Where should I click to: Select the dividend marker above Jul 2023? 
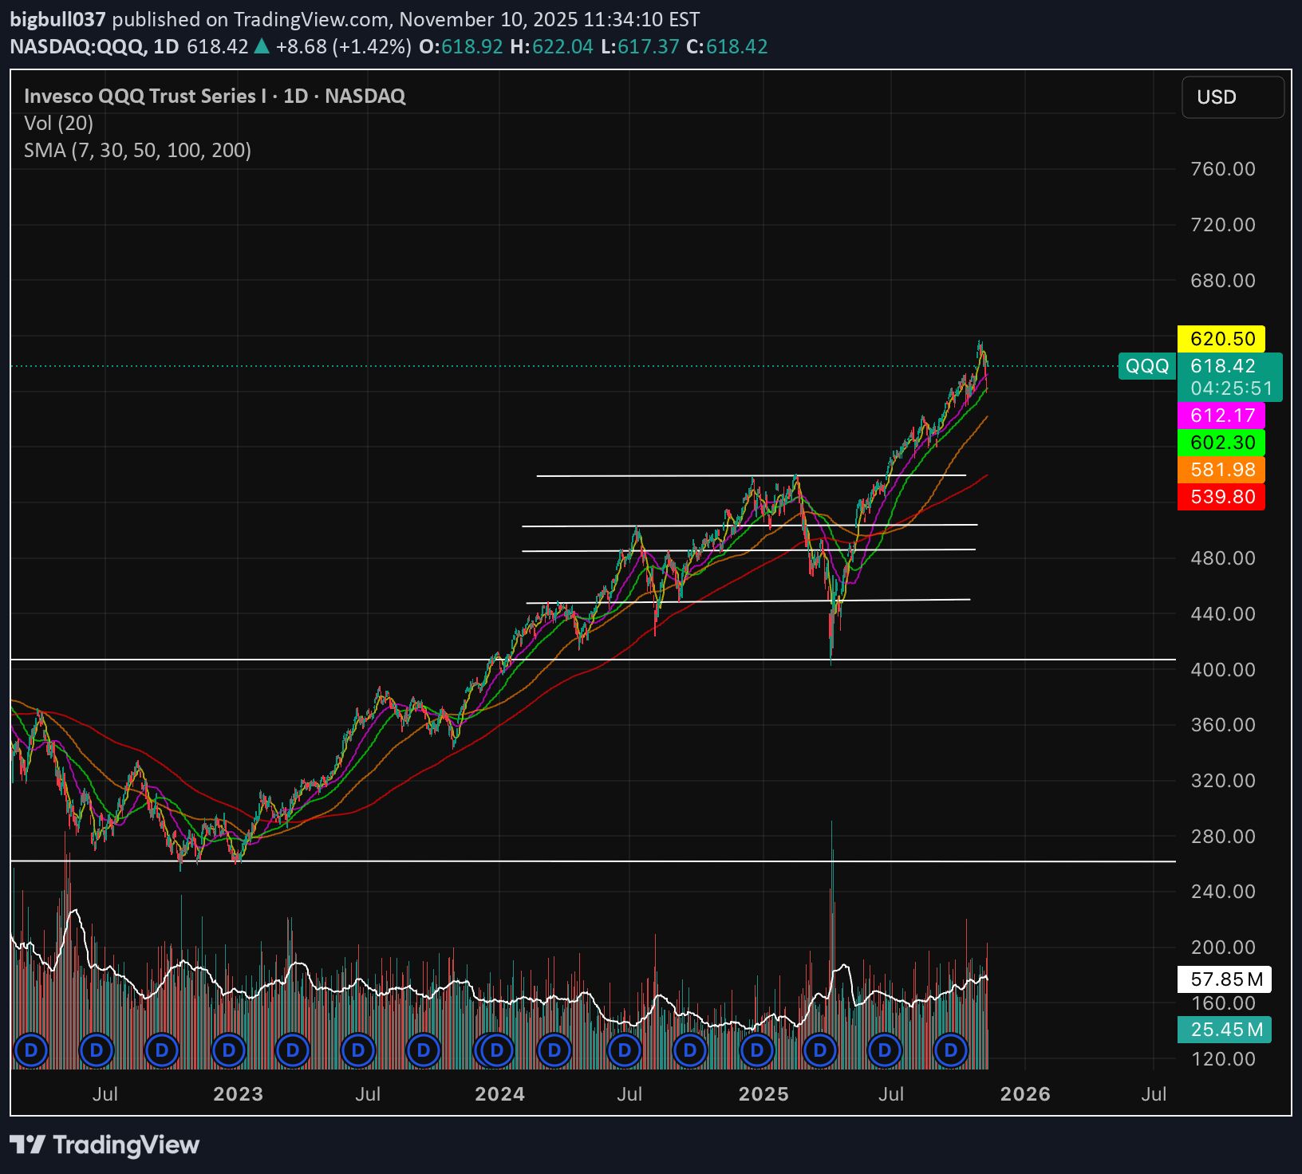(358, 1050)
